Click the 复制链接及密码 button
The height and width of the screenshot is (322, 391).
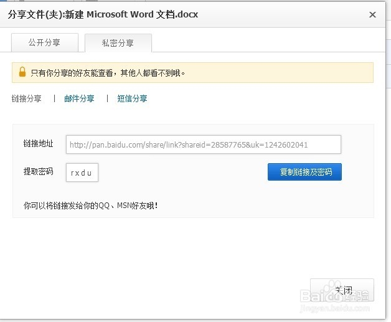[304, 172]
